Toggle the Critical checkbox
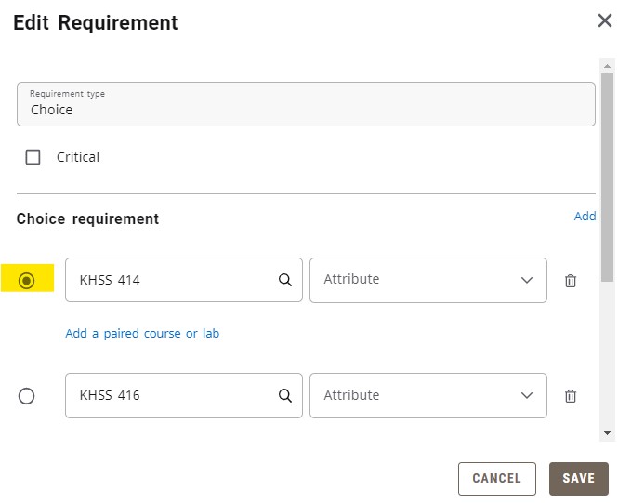Viewport: 618px width, 503px height. coord(33,157)
